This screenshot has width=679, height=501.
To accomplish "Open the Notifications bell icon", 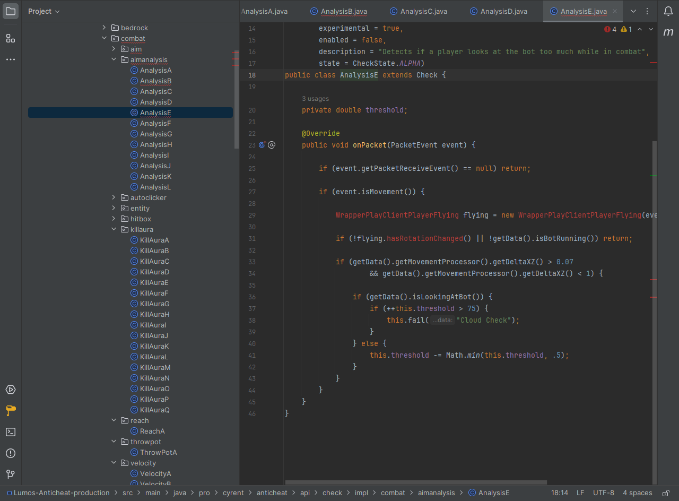I will point(668,11).
